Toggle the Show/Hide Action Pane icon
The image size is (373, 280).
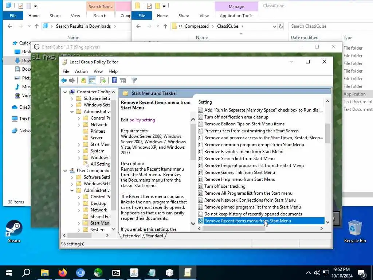click(123, 81)
